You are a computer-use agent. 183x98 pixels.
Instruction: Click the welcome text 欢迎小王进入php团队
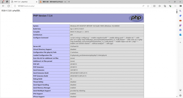pyautogui.click(x=11, y=11)
